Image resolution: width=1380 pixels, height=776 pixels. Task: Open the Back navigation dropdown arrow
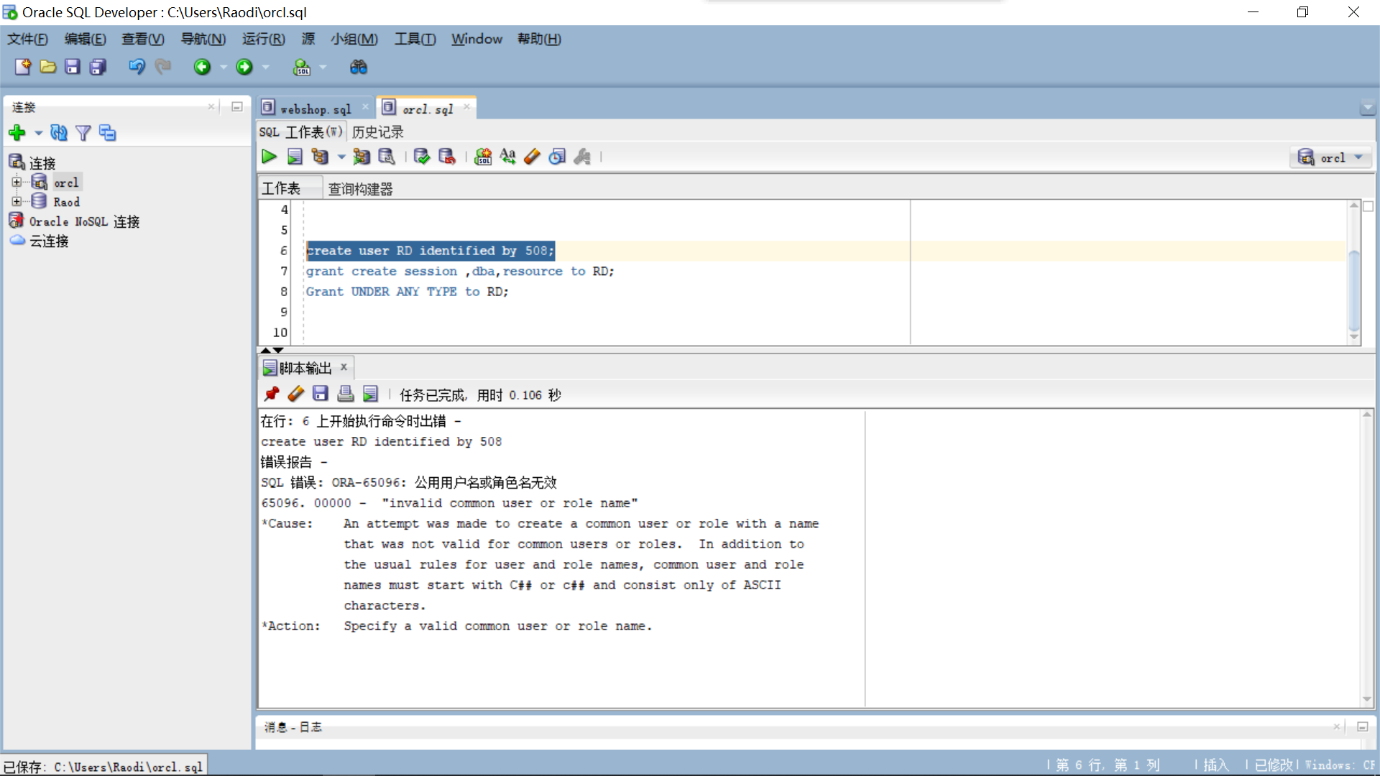[224, 67]
